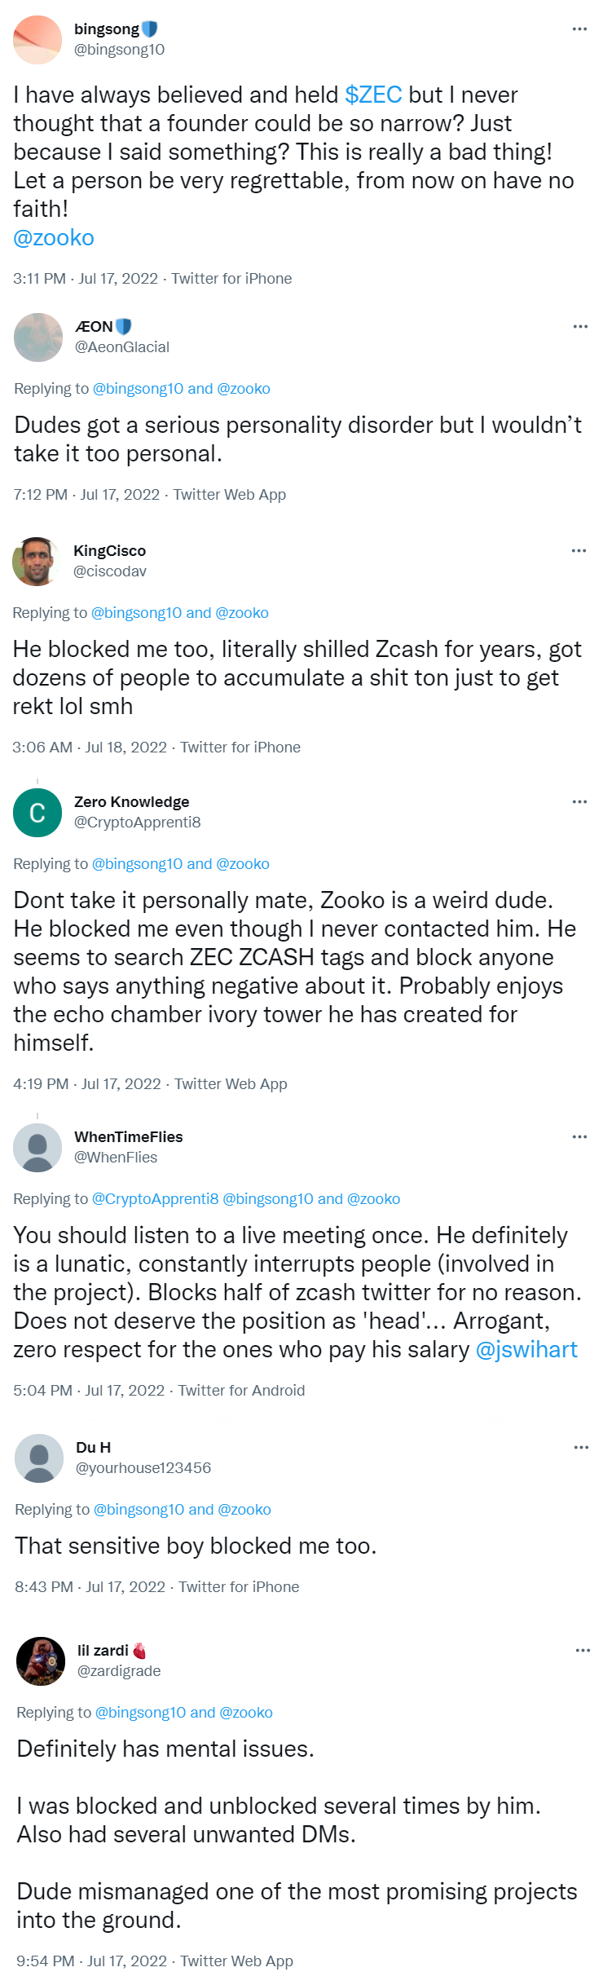Click lil zardi's profile picture
The height and width of the screenshot is (1985, 603).
(x=41, y=1661)
